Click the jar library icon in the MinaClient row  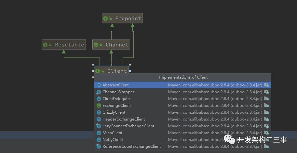266,133
